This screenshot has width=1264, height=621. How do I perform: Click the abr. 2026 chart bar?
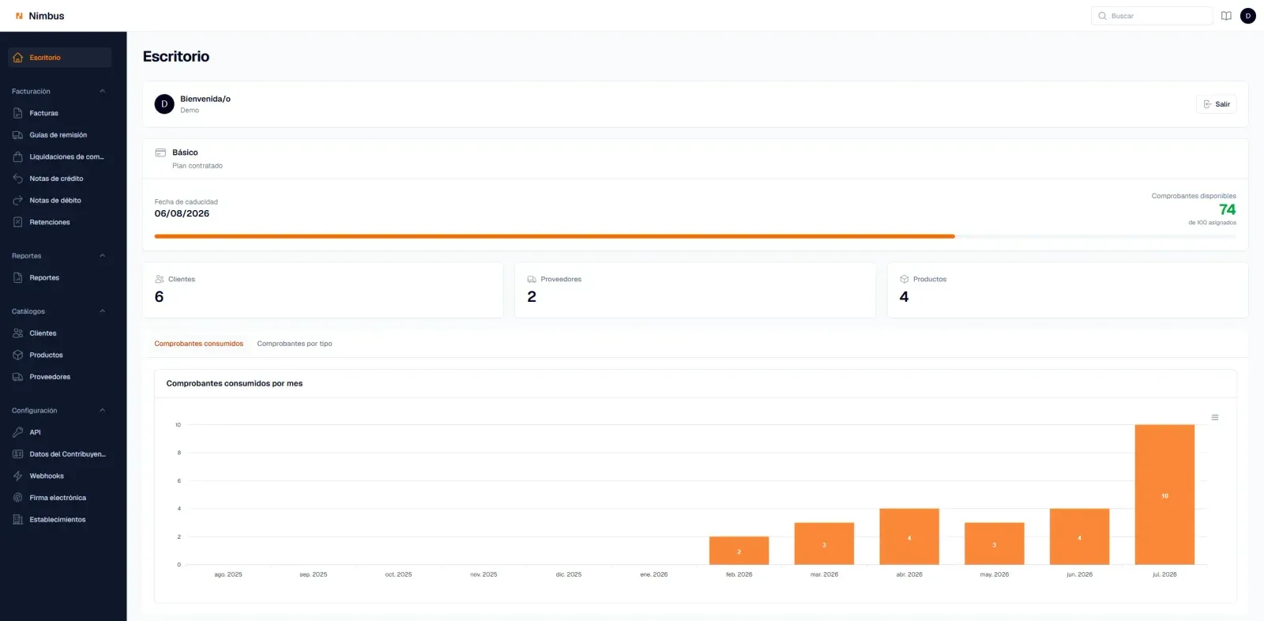(x=909, y=536)
